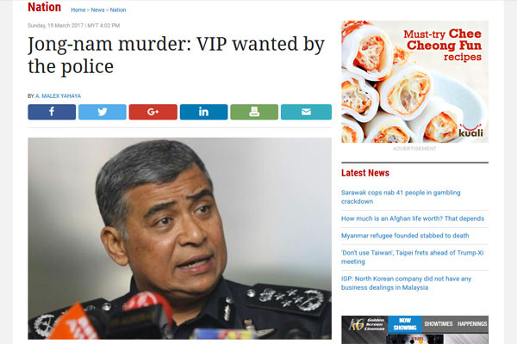Read Sarawak cops gambling crackdown story
Image resolution: width=517 pixels, height=344 pixels.
pyautogui.click(x=401, y=197)
